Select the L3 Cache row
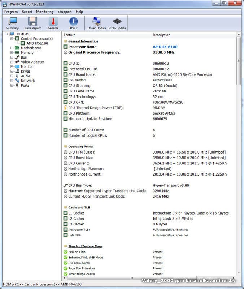The image size is (244, 289). [149, 224]
